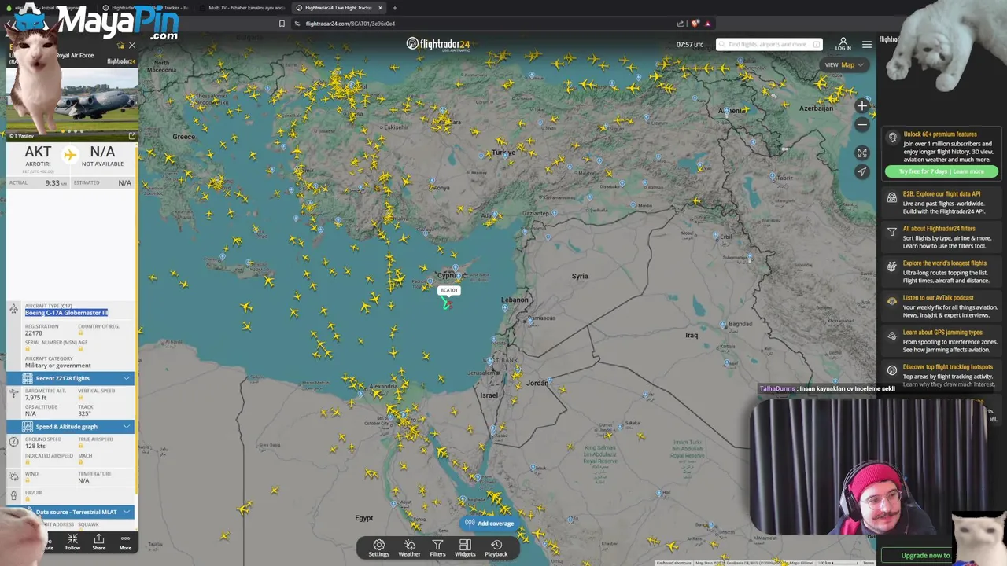Open the Weather layer tool

pyautogui.click(x=409, y=548)
